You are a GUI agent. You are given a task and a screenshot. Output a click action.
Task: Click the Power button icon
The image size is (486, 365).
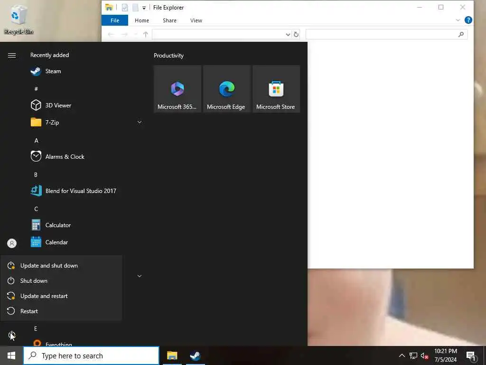12,335
